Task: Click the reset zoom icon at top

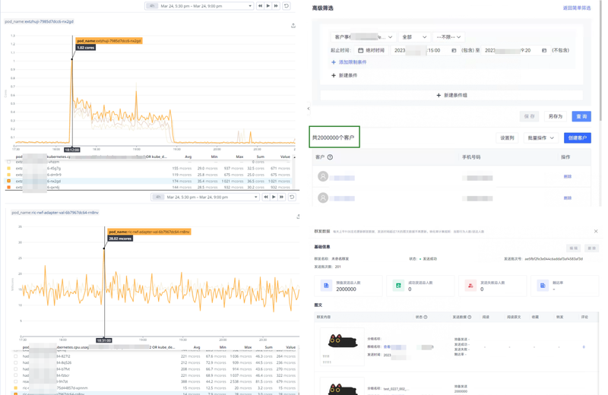Action: pos(287,6)
